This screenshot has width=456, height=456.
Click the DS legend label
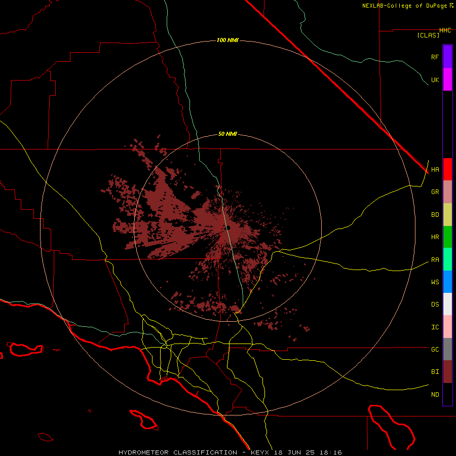(x=435, y=305)
